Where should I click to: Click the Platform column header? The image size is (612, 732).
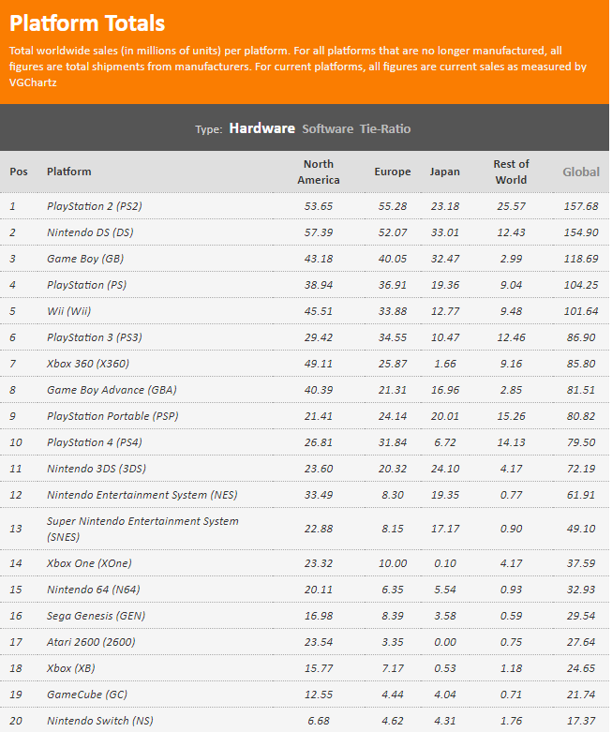[x=68, y=172]
